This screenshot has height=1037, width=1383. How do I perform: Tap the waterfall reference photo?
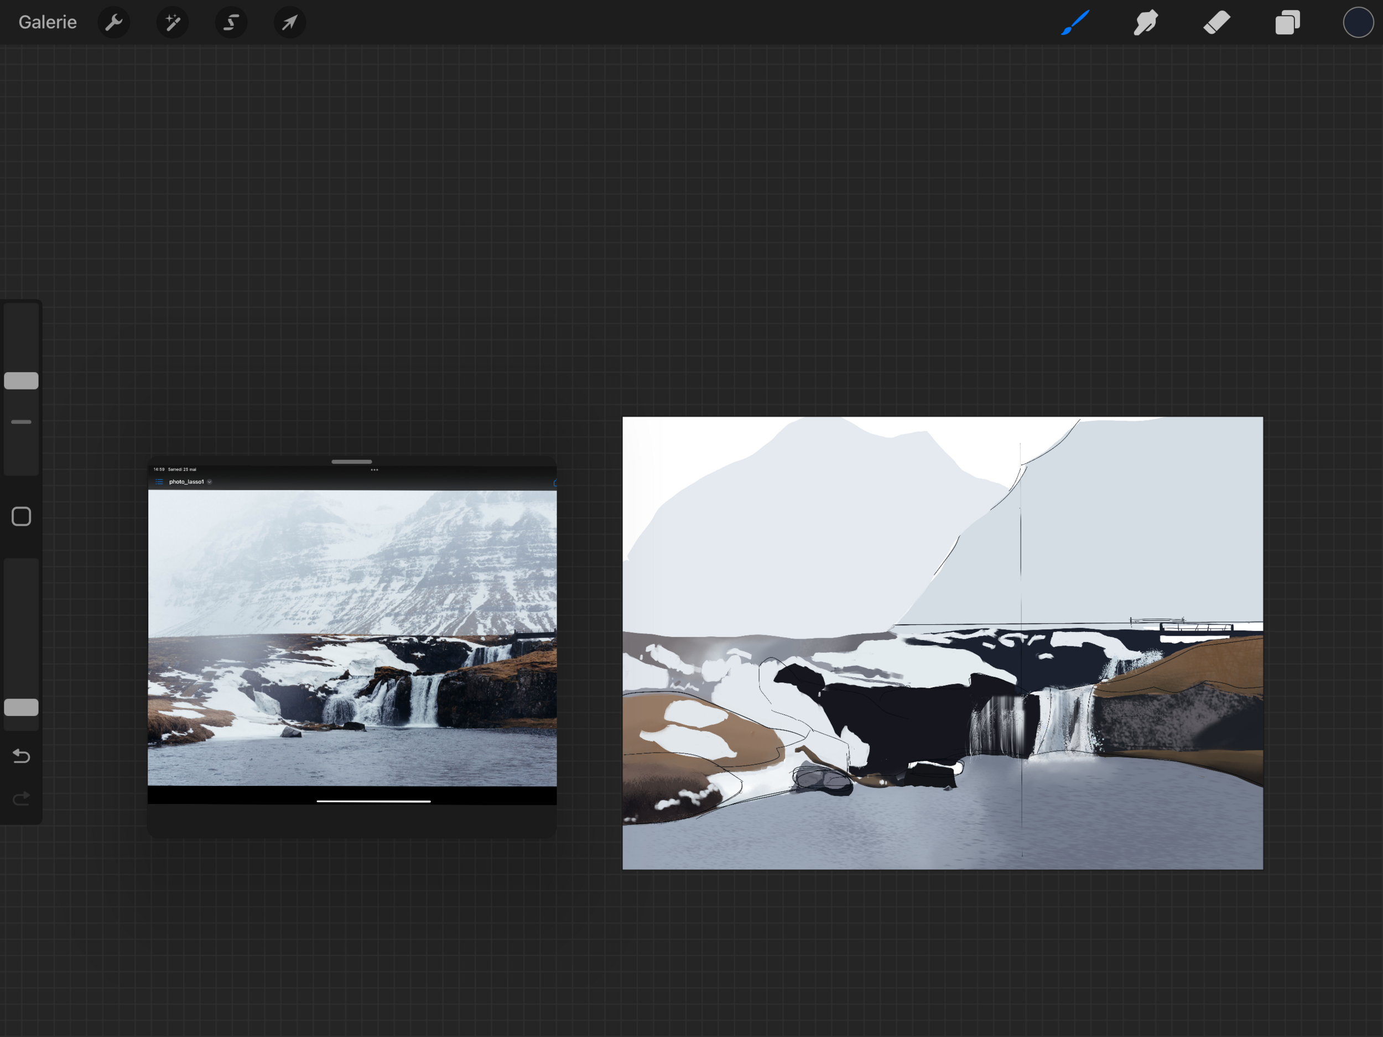pyautogui.click(x=352, y=638)
